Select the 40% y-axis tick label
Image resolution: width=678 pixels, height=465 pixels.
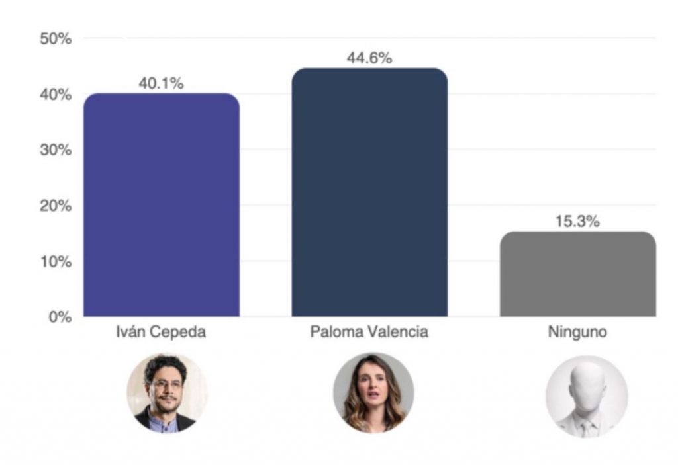pyautogui.click(x=55, y=95)
